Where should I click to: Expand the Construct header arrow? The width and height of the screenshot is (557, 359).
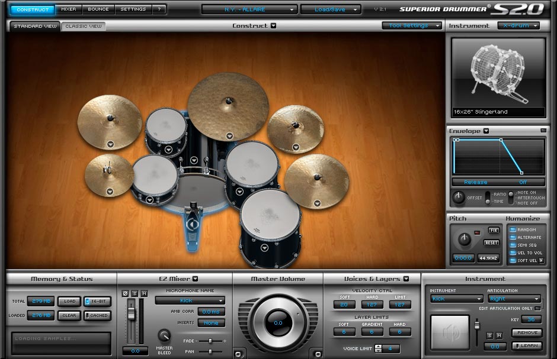tap(273, 25)
